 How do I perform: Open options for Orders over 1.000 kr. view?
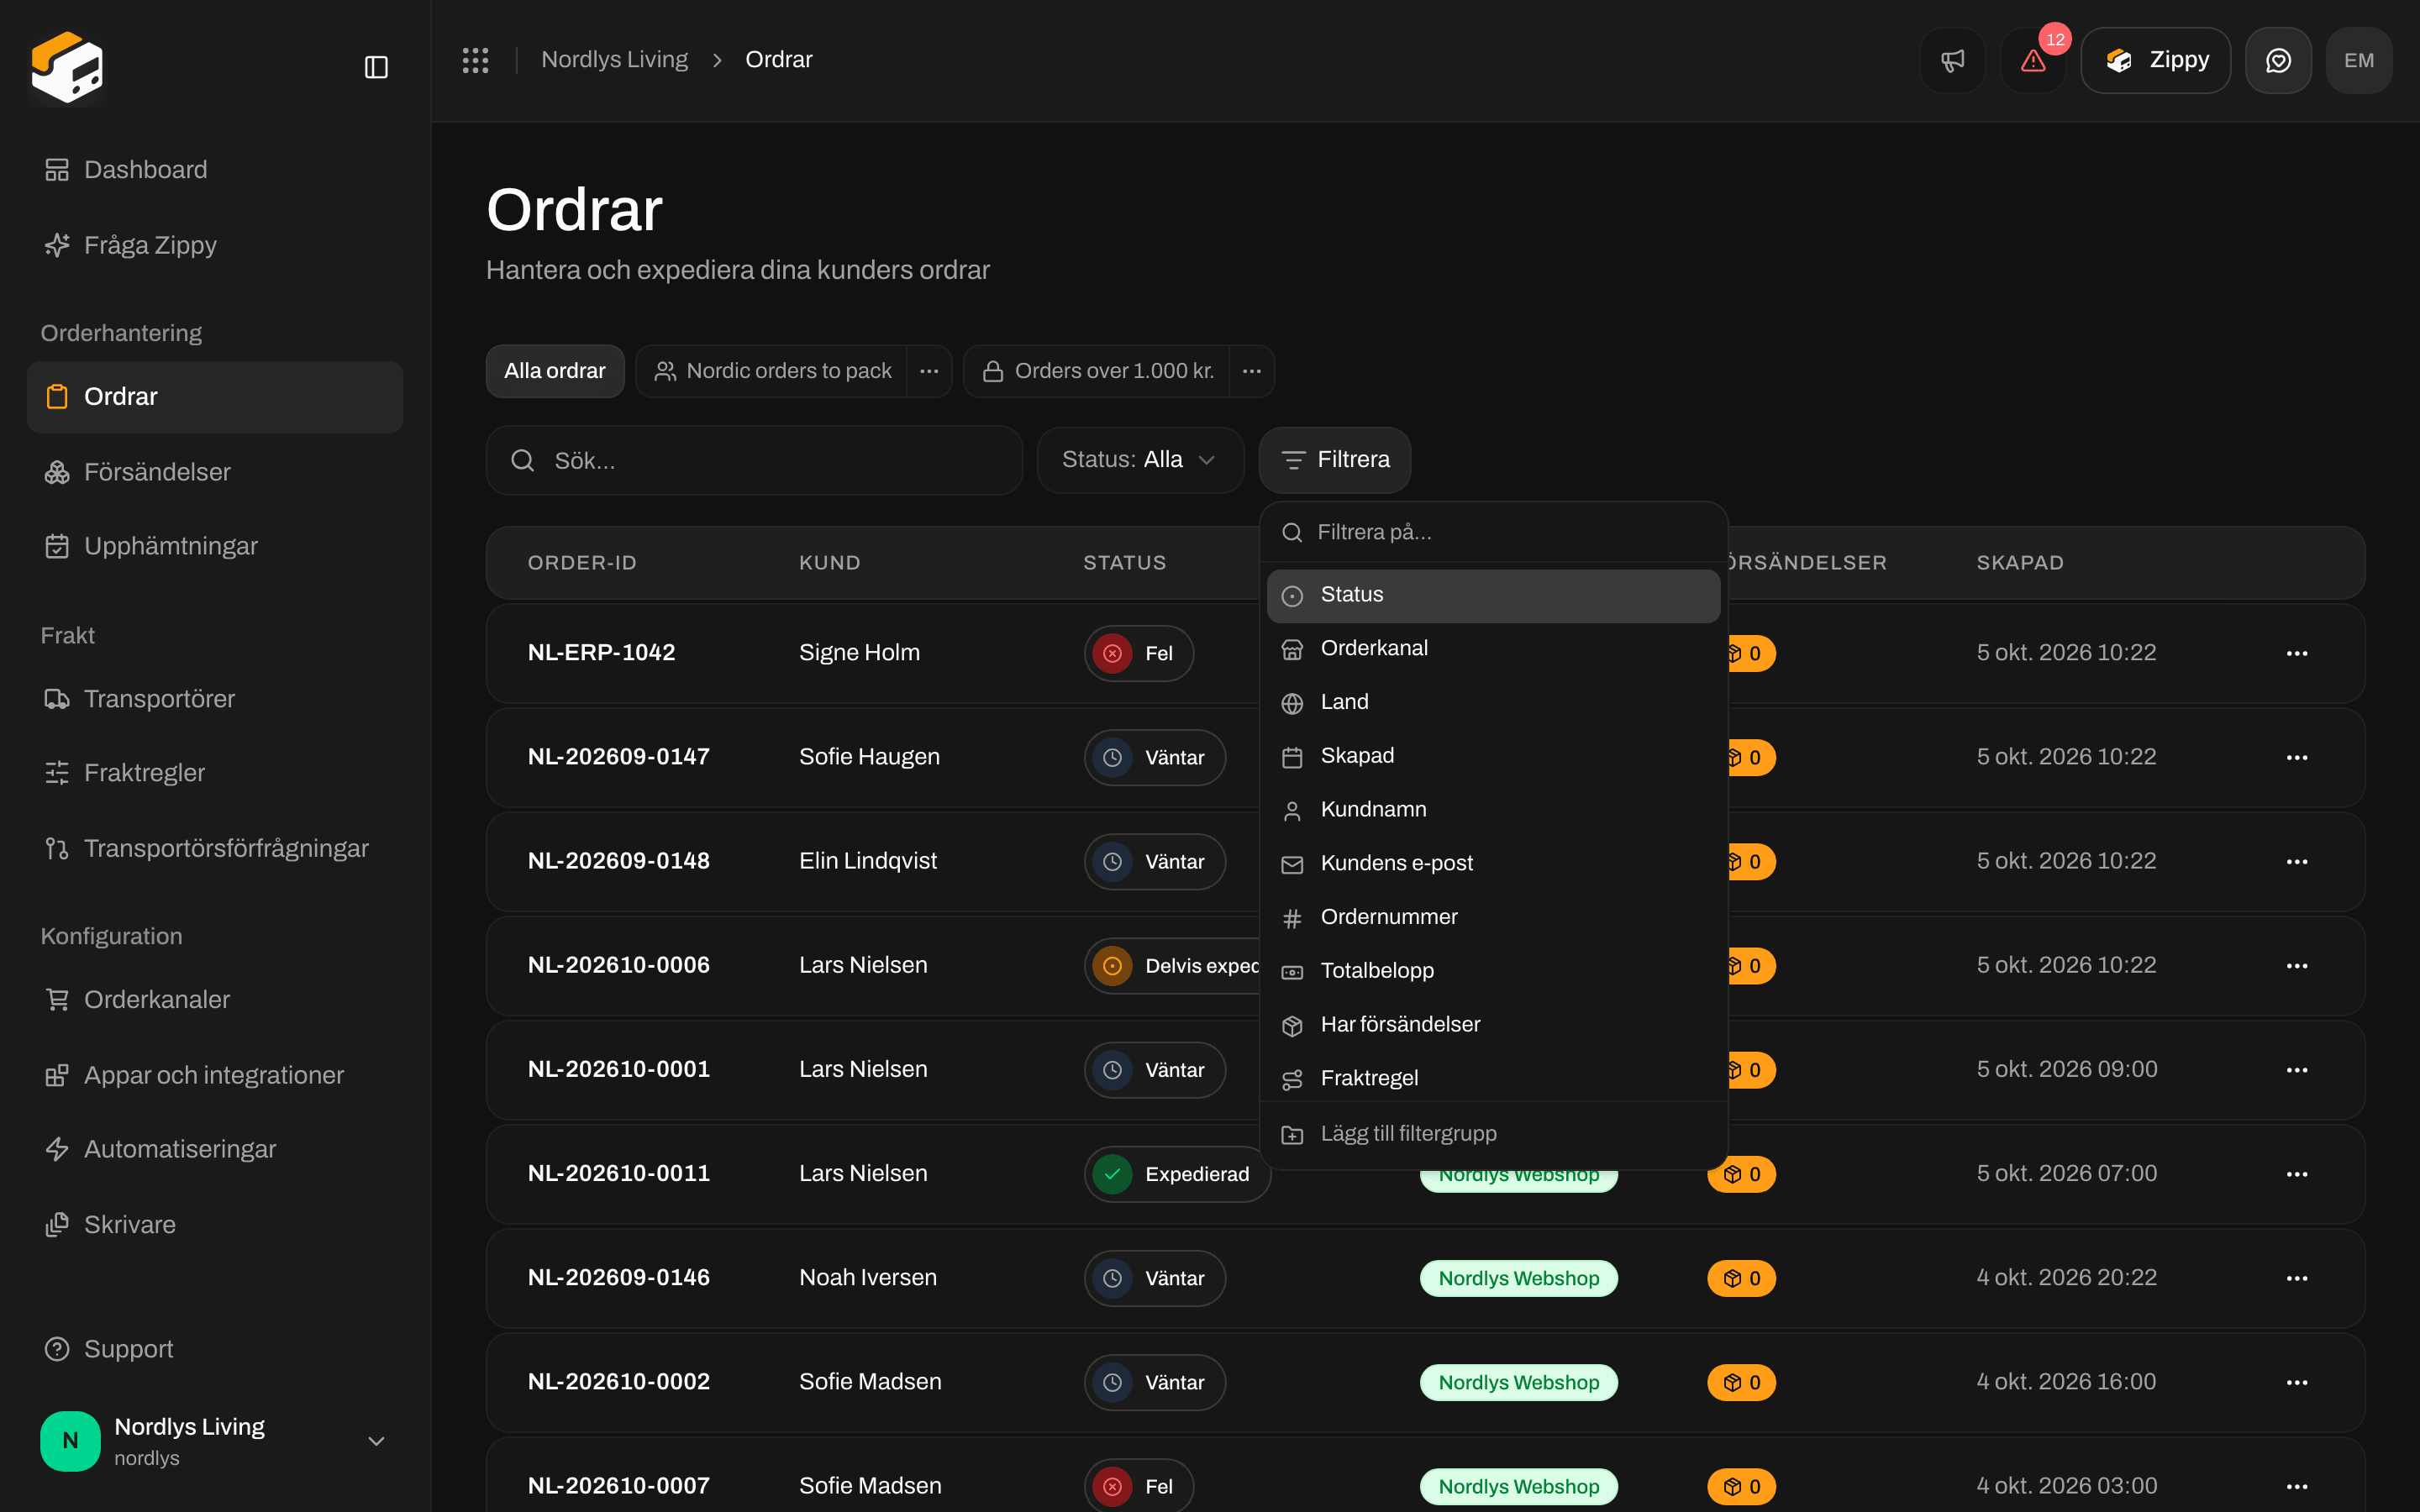tap(1251, 371)
